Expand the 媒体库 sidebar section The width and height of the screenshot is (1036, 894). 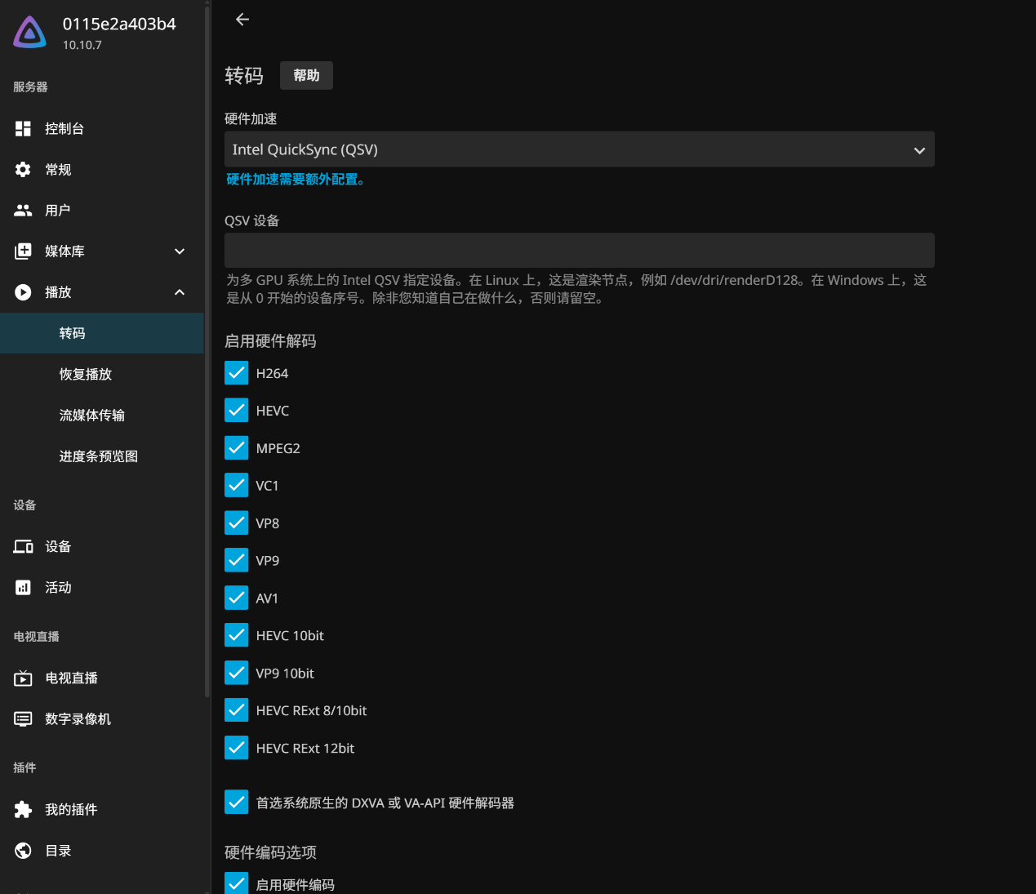180,251
